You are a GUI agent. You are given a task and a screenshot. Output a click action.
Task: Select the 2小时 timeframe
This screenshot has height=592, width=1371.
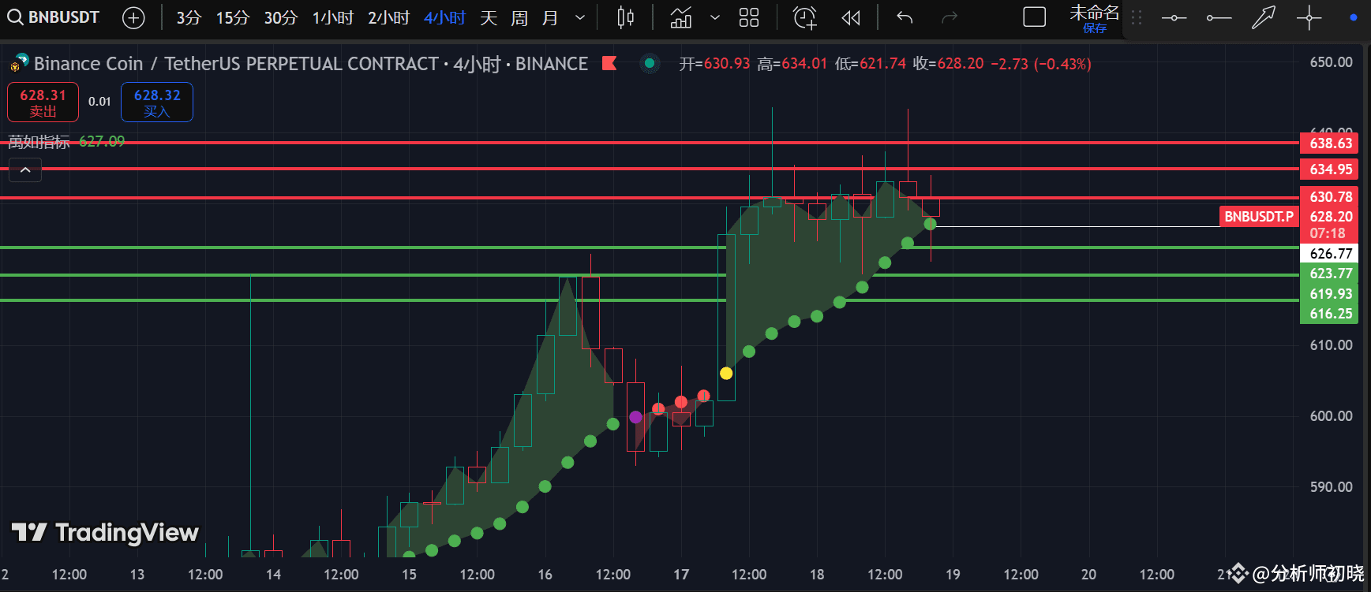tap(388, 17)
